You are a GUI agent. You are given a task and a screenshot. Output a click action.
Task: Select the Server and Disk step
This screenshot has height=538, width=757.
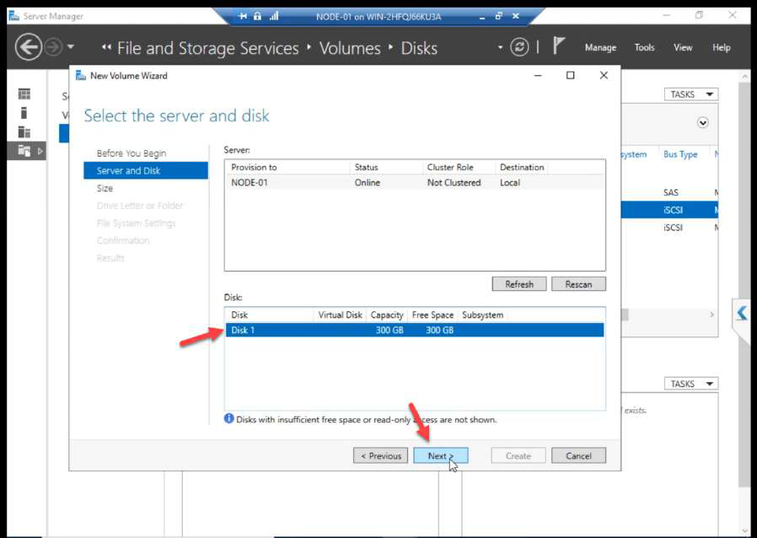click(x=146, y=170)
